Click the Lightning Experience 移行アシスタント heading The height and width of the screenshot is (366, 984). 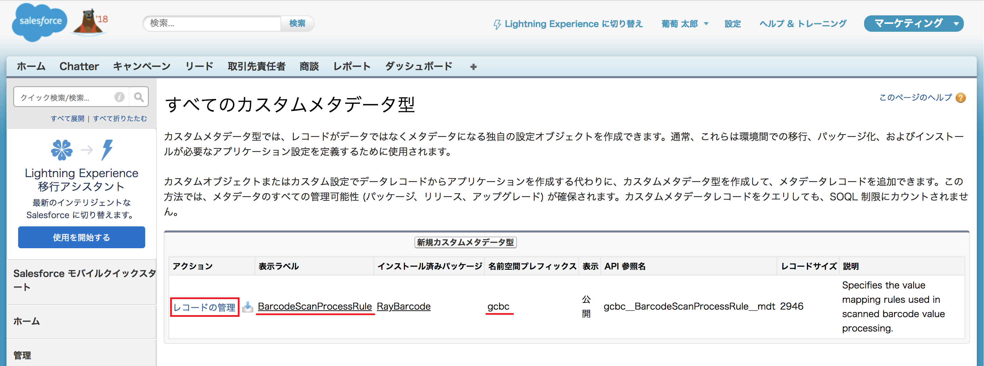pos(81,179)
